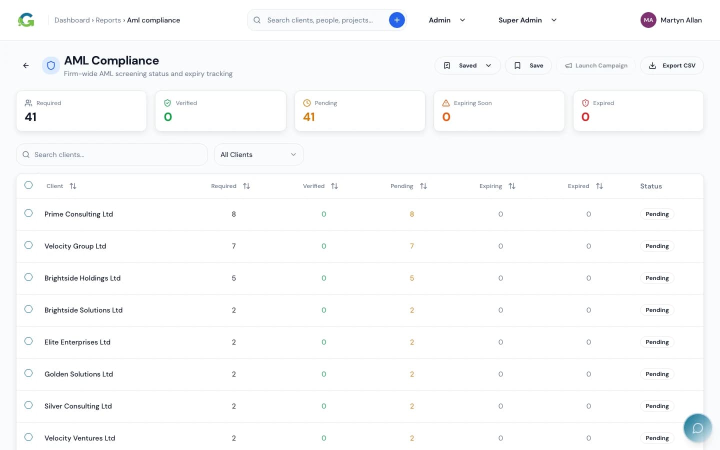This screenshot has width=720, height=450.
Task: Click the warning triangle on Expiring Soon card
Action: [x=446, y=103]
